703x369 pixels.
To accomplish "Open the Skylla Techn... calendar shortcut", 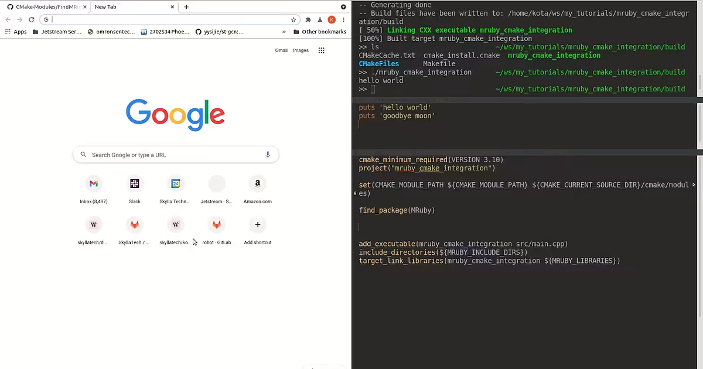I will (175, 189).
